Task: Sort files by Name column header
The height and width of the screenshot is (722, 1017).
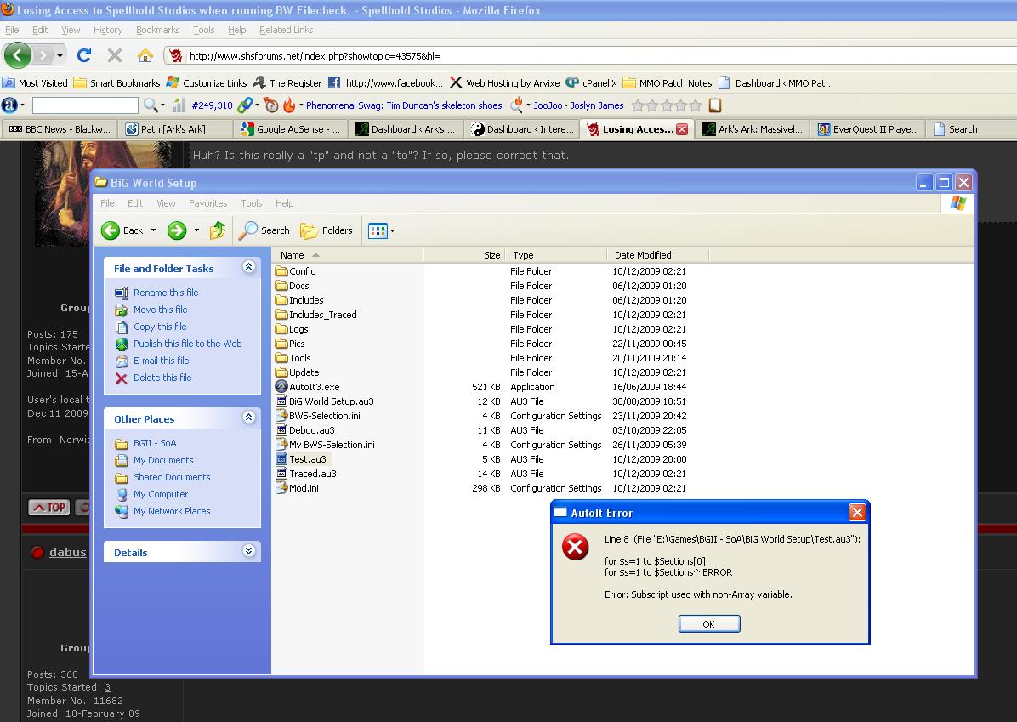Action: point(348,255)
